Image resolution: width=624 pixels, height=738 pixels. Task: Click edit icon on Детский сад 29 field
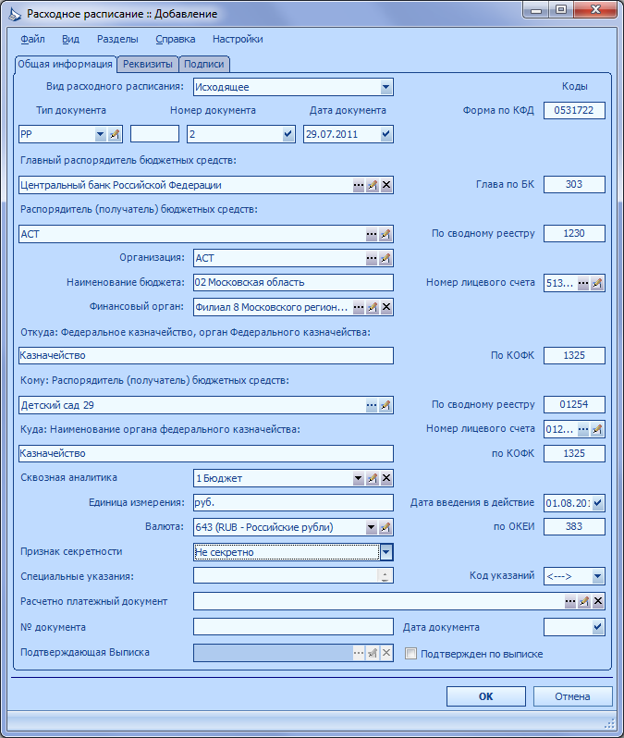click(385, 405)
